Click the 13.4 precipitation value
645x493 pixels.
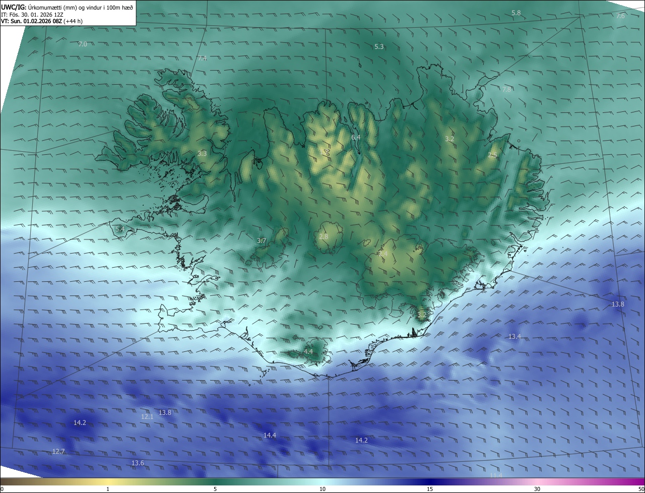tap(514, 336)
